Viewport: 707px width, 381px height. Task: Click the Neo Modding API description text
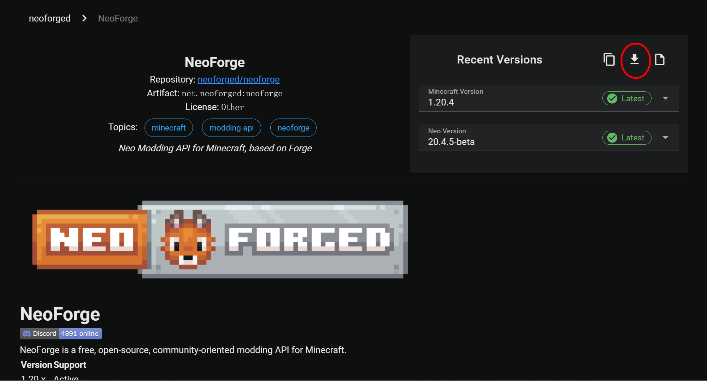coord(215,148)
